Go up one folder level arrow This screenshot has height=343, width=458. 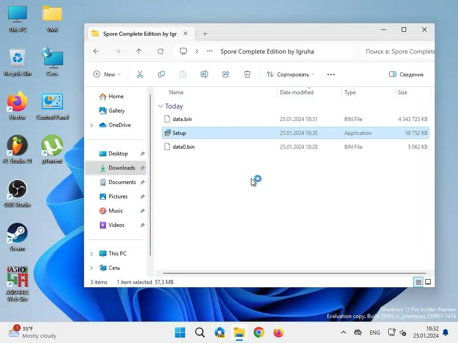pos(139,51)
